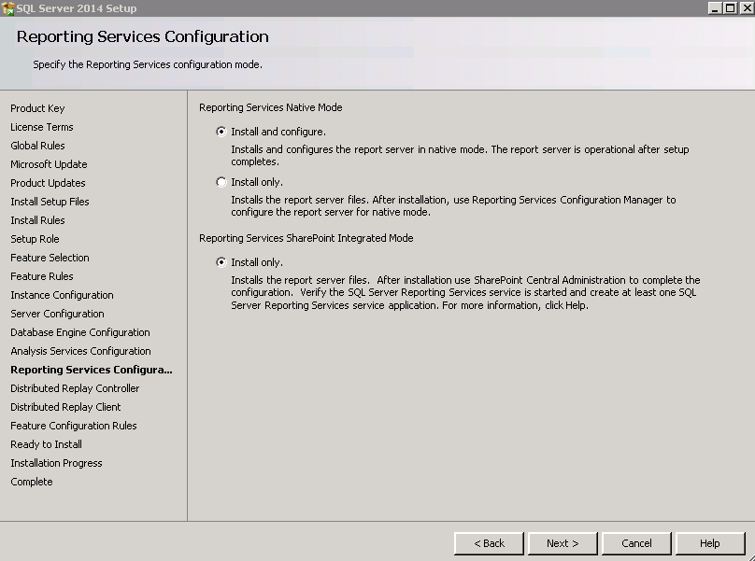
Task: Click the Next button
Action: pyautogui.click(x=563, y=543)
